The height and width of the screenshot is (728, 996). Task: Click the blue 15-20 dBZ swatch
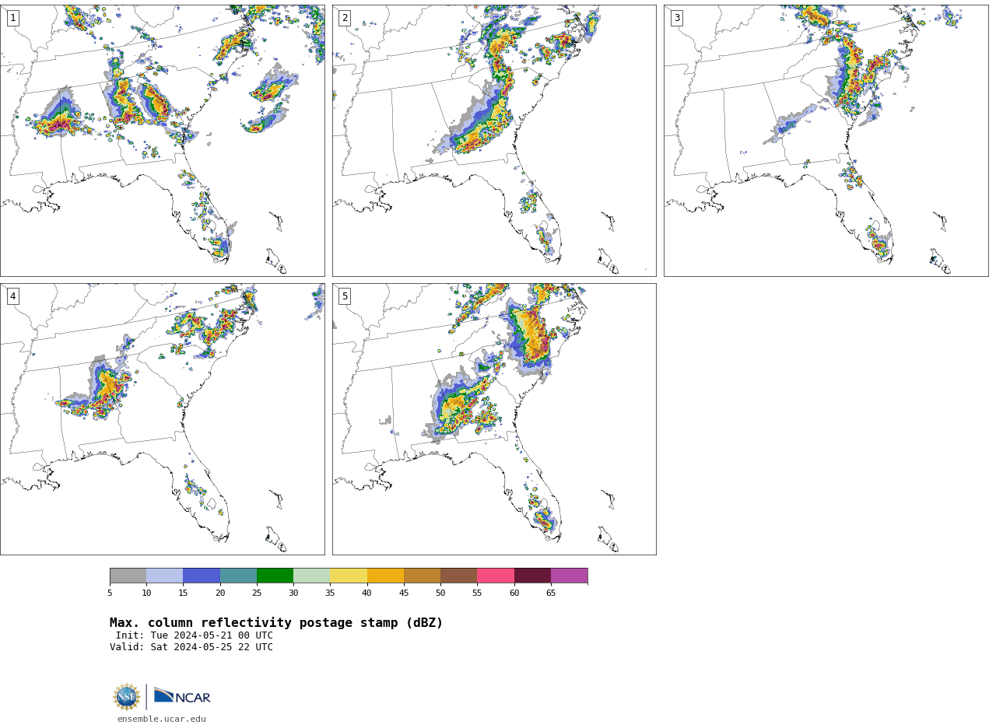(202, 576)
